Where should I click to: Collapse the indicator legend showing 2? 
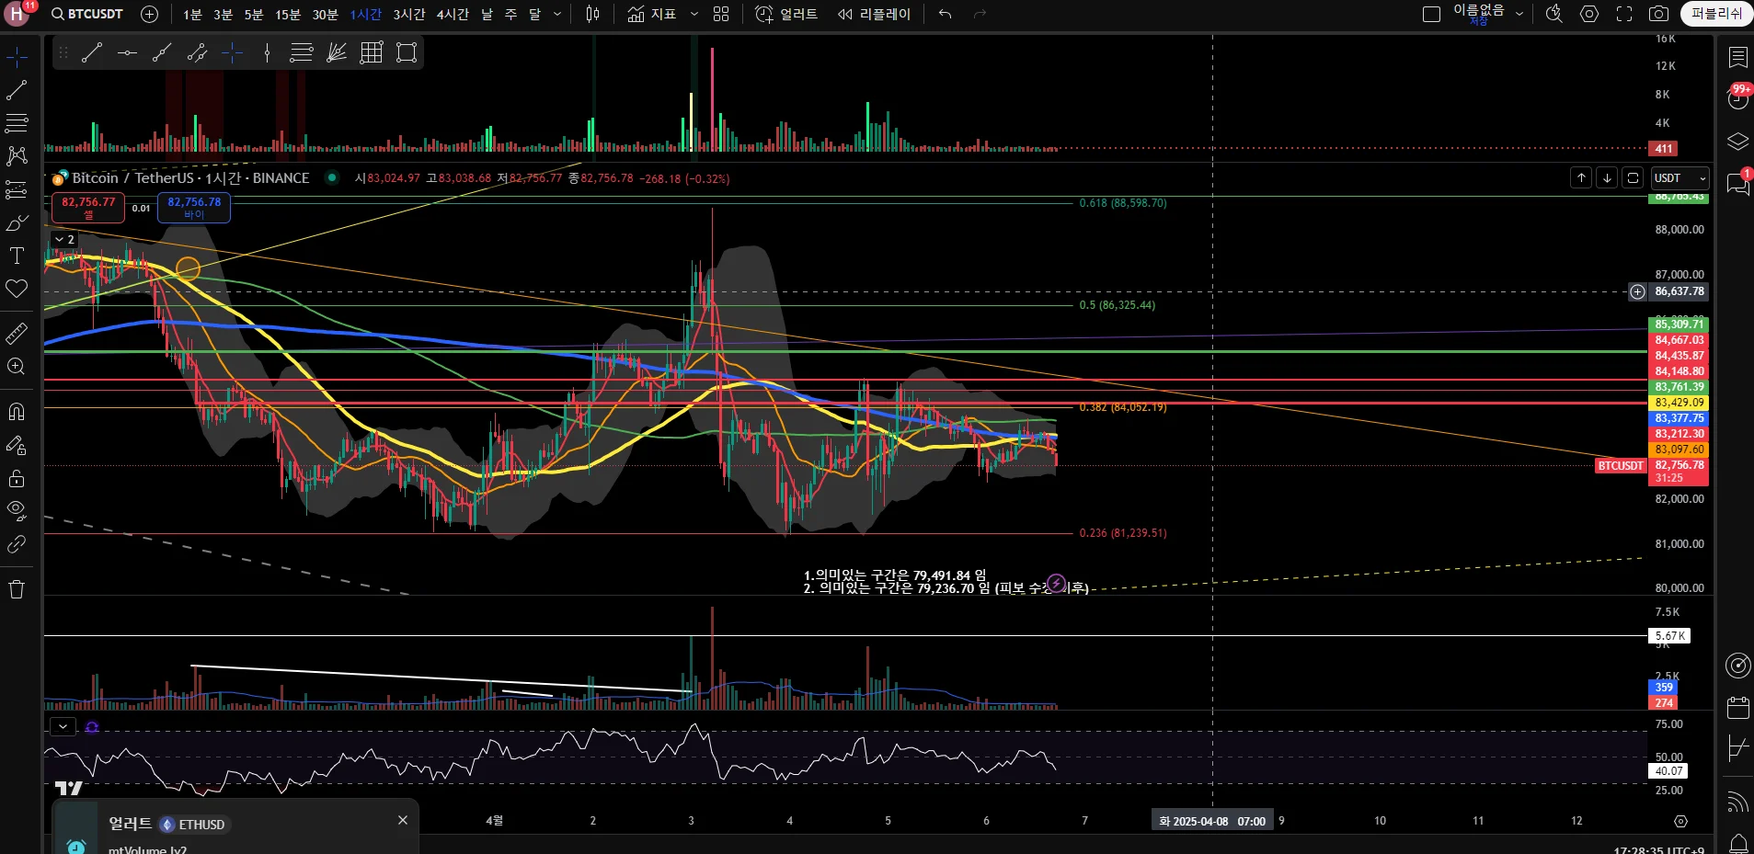tap(64, 240)
